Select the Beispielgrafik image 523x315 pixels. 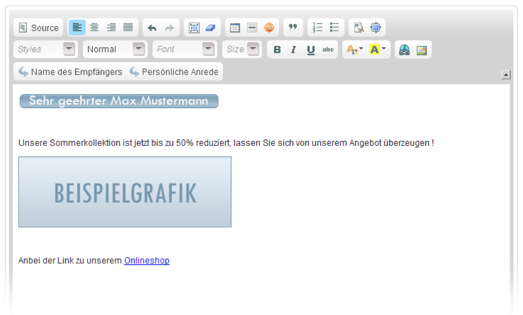pyautogui.click(x=124, y=192)
